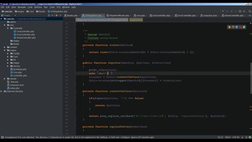Open the VCS menu
Image resolution: width=252 pixels, height=142 pixels.
pyautogui.click(x=59, y=7)
